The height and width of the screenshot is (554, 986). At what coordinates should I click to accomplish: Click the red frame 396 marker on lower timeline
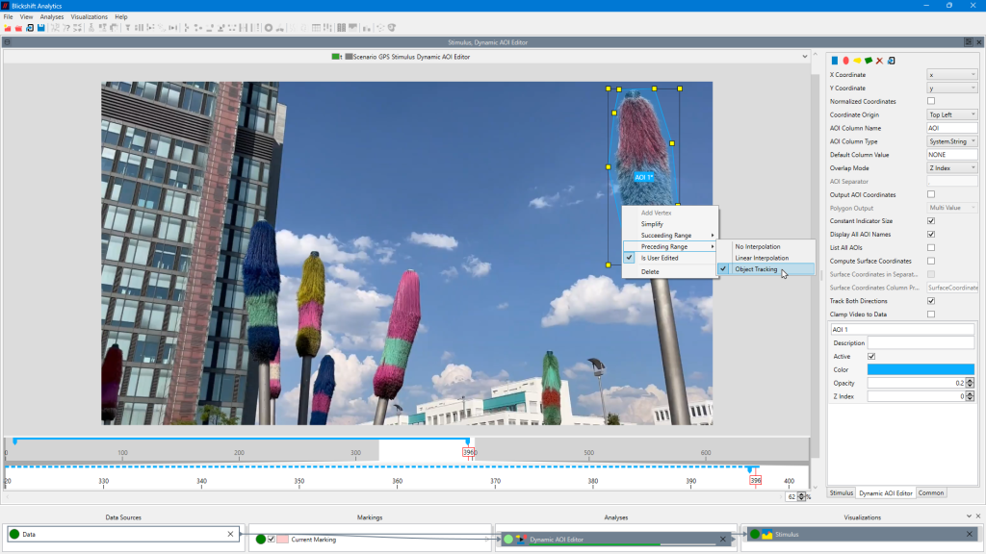pyautogui.click(x=755, y=480)
